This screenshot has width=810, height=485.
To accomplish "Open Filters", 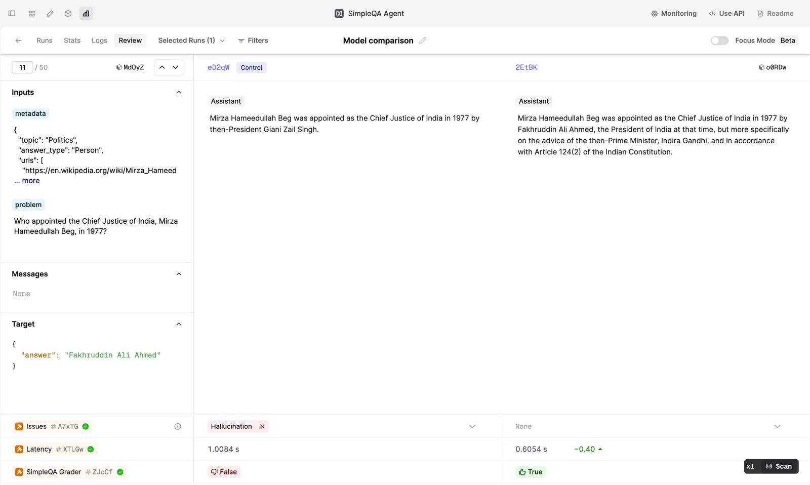I will pos(253,41).
